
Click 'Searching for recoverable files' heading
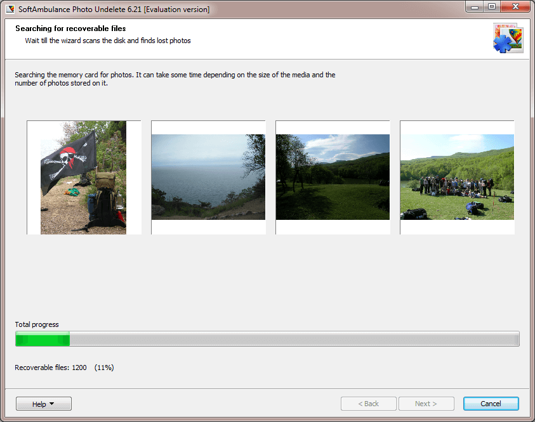pyautogui.click(x=70, y=29)
